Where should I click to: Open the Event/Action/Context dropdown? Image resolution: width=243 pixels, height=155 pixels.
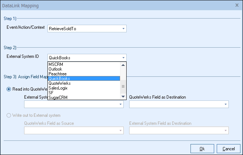point(123,28)
